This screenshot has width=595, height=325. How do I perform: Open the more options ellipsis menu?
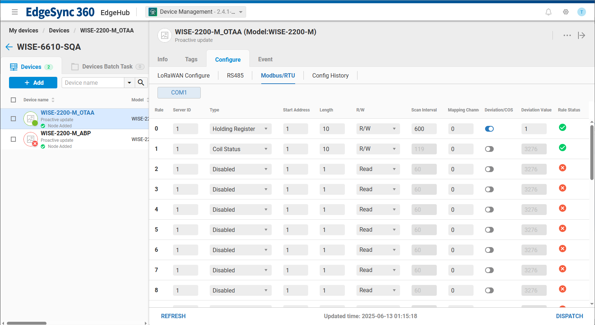tap(567, 35)
